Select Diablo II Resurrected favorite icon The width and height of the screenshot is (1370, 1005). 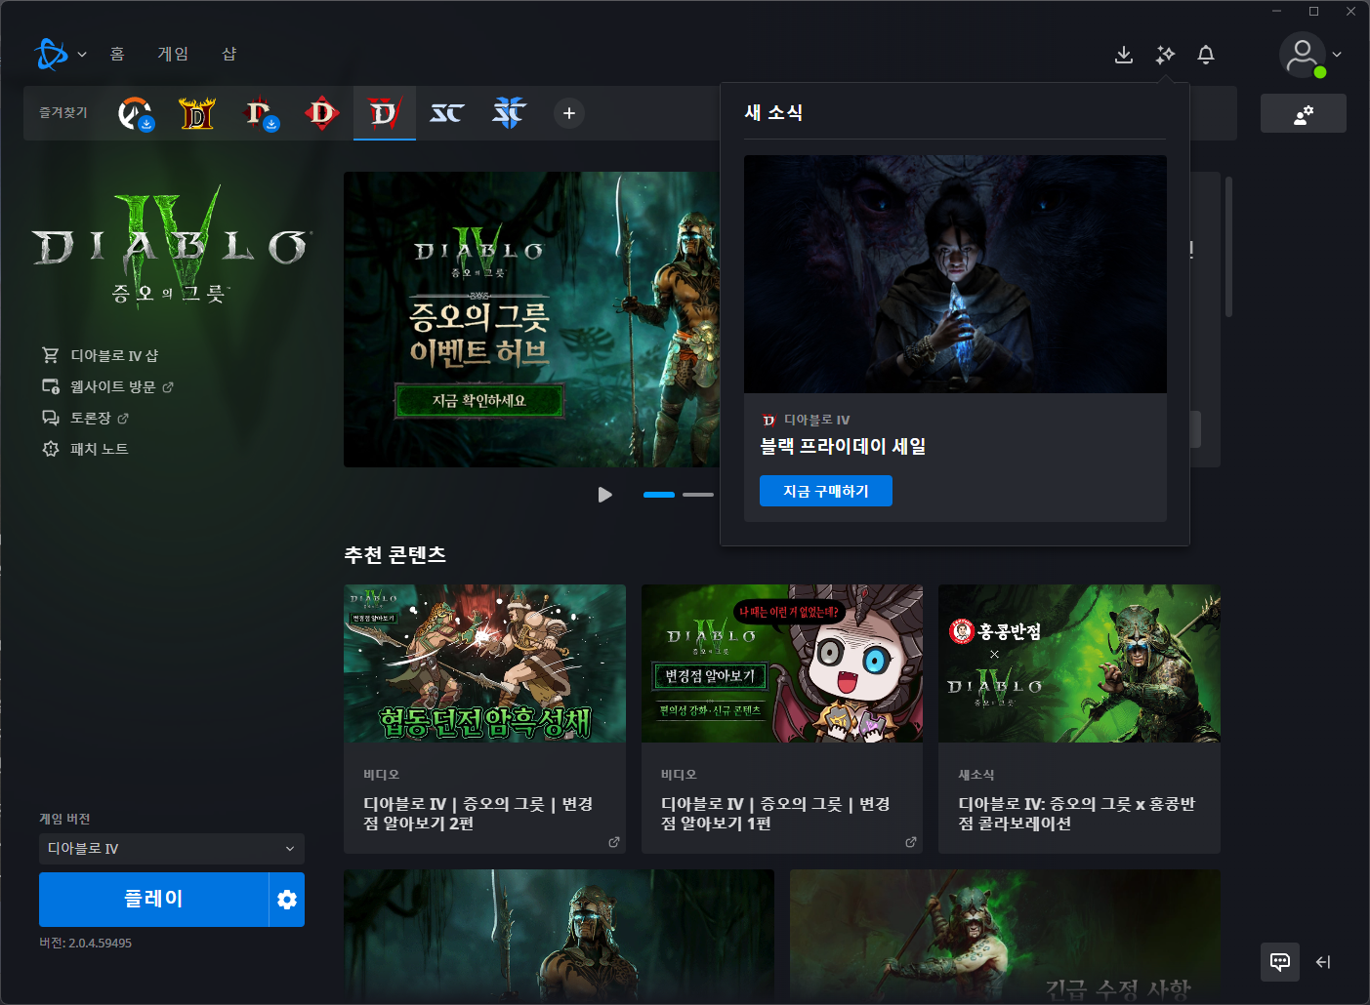(197, 113)
